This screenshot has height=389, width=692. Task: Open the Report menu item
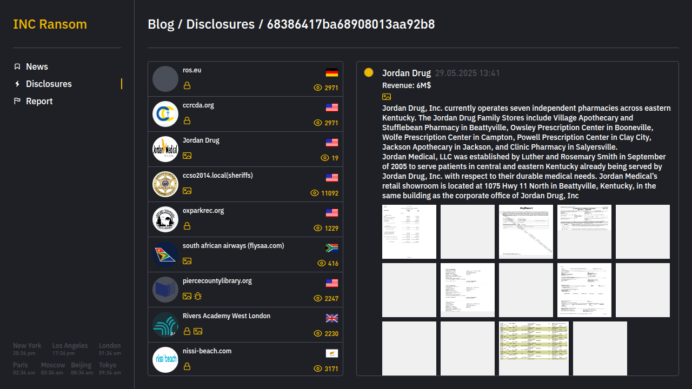(x=39, y=101)
